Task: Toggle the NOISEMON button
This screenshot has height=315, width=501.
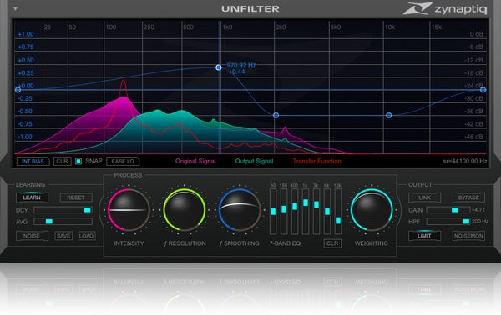Action: pyautogui.click(x=468, y=236)
